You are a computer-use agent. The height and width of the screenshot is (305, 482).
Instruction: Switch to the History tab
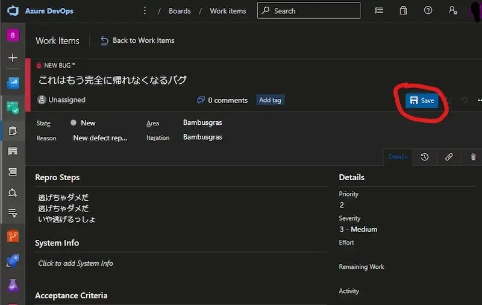[425, 157]
